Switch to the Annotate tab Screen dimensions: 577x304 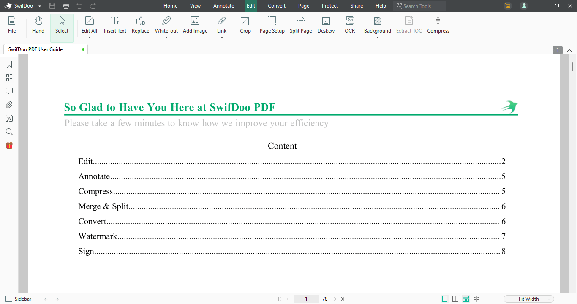pos(223,6)
